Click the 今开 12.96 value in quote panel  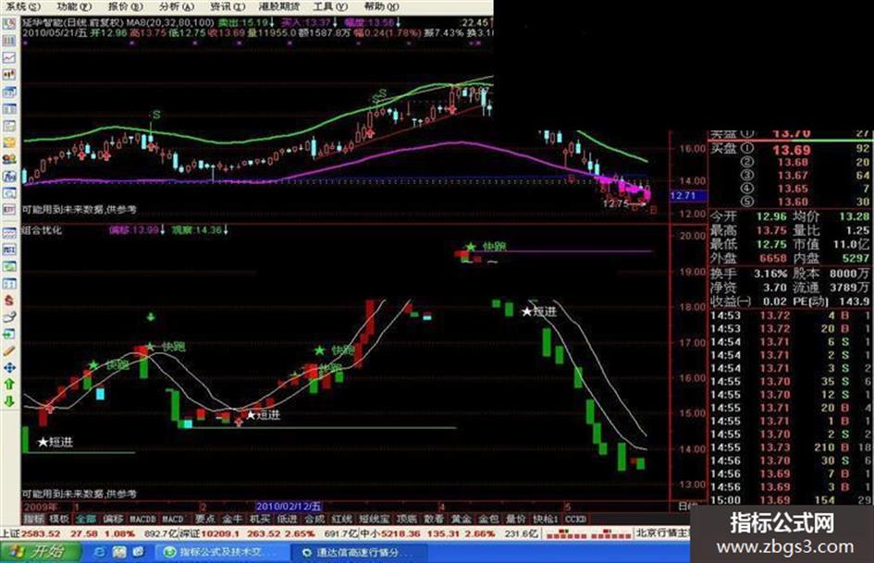[771, 216]
